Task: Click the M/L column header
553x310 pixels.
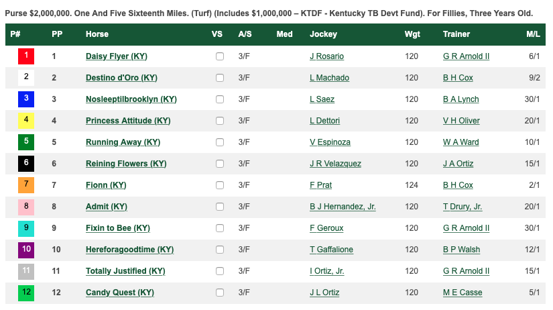Action: pyautogui.click(x=533, y=34)
